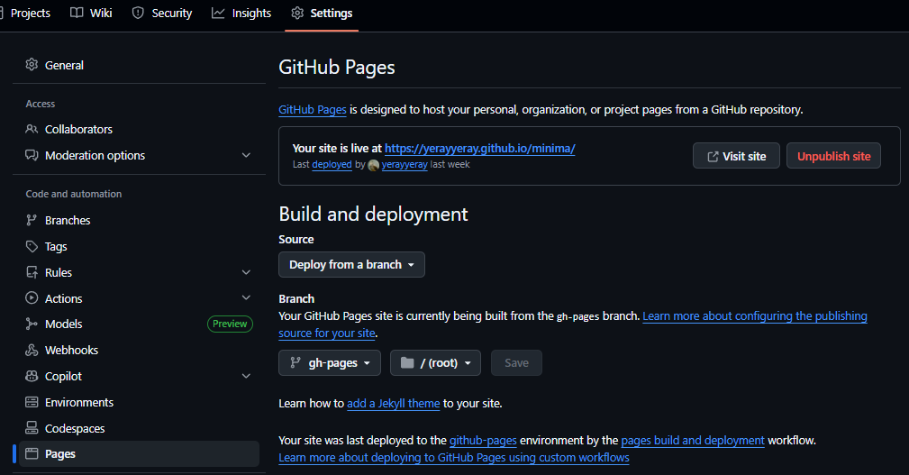Open the gh-pages branch dropdown

330,362
